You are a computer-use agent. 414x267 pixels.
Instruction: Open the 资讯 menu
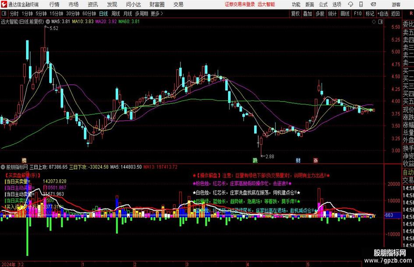pos(93,4)
